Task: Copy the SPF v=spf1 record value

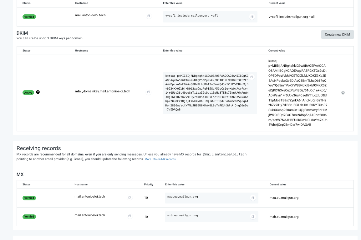Action: 252,17
